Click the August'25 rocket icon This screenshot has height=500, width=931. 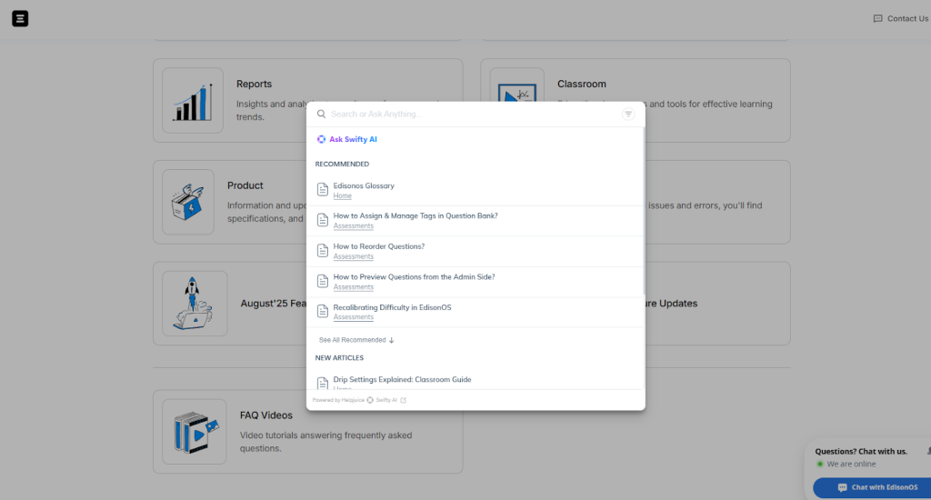click(193, 303)
